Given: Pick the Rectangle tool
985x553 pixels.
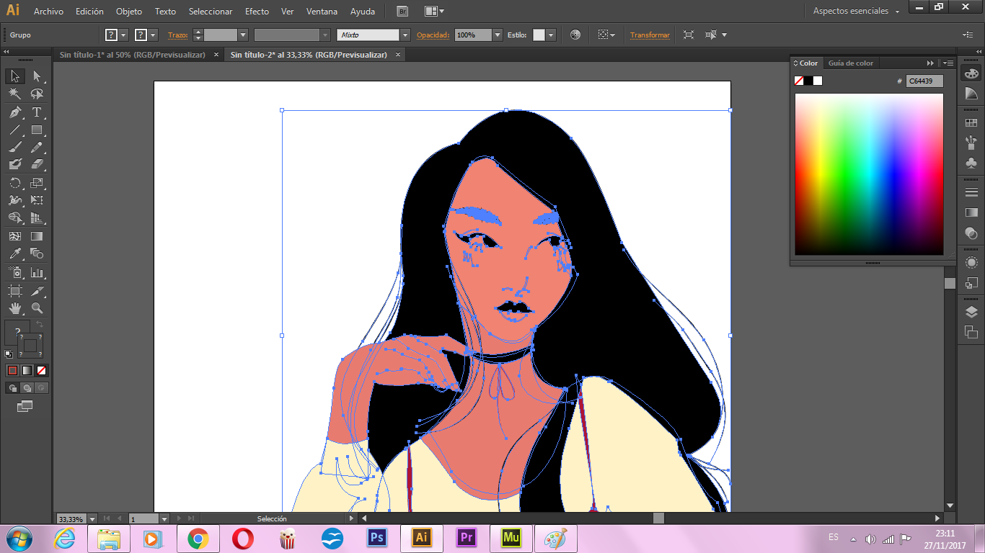Looking at the screenshot, I should coord(37,130).
